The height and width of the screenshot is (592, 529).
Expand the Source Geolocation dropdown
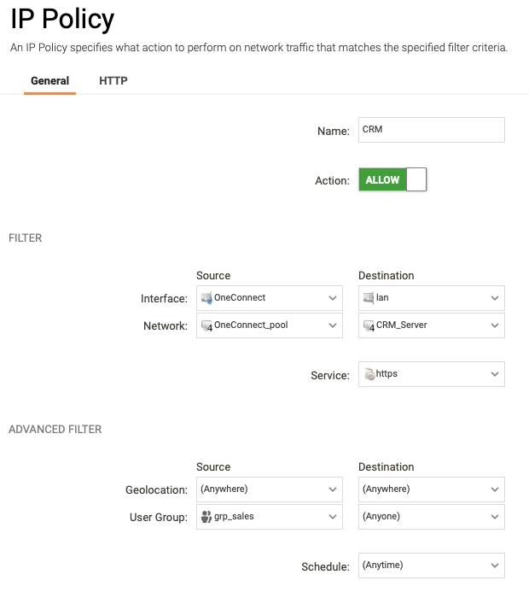(270, 489)
